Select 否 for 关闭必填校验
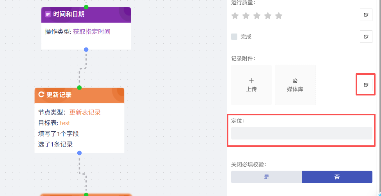This screenshot has width=381, height=196. click(337, 177)
